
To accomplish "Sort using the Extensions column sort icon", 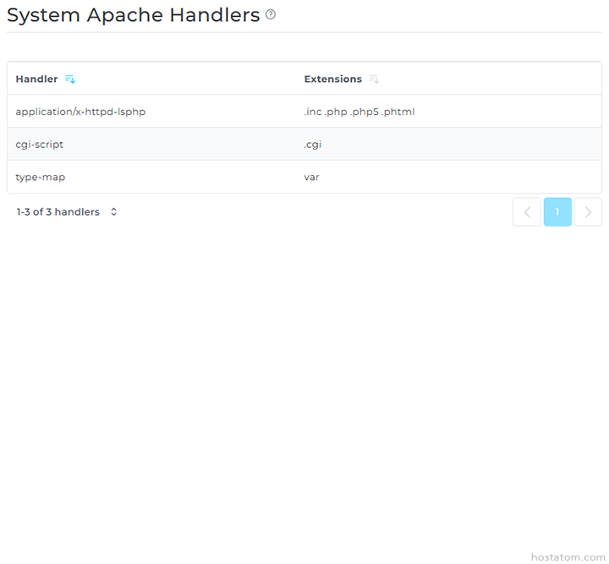I will (374, 79).
